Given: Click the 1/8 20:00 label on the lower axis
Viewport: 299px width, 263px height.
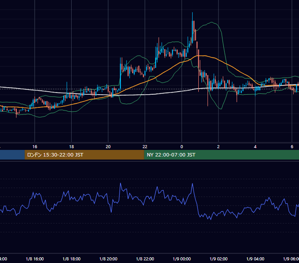Looking at the screenshot, I should pos(108,259).
